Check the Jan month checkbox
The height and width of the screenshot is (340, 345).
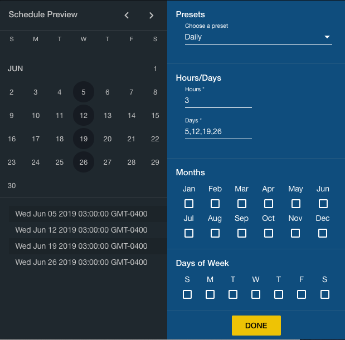[x=189, y=204]
